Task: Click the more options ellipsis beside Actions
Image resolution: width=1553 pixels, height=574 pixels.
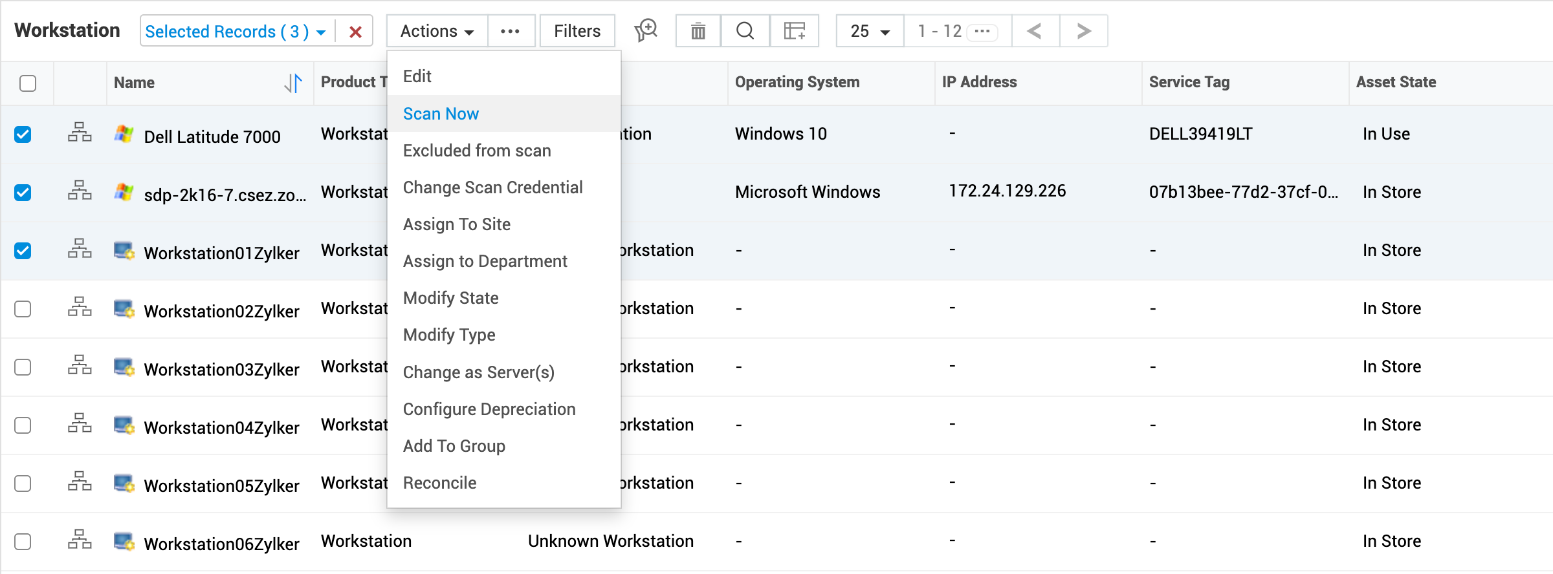Action: pyautogui.click(x=510, y=31)
